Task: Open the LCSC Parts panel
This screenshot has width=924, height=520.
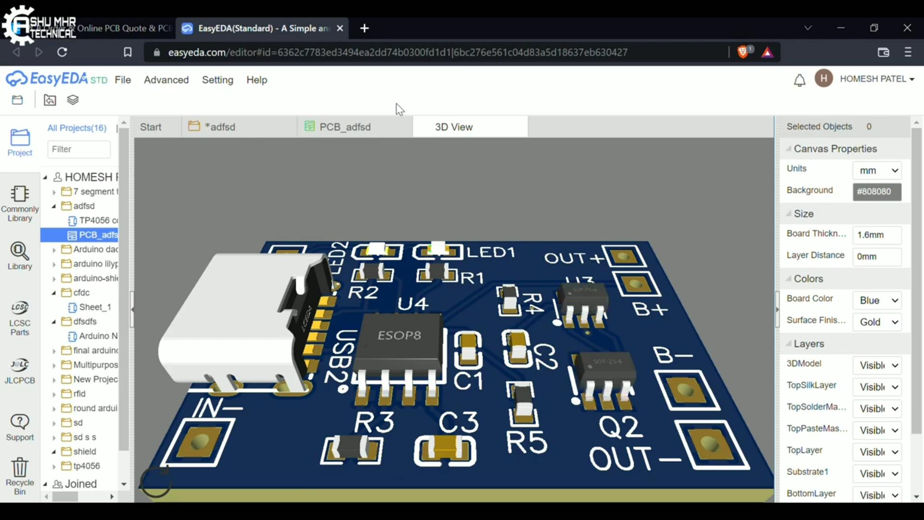Action: [x=20, y=318]
